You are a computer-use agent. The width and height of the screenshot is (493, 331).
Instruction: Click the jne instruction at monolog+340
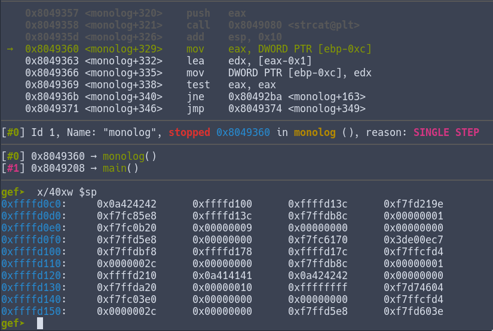(195, 97)
